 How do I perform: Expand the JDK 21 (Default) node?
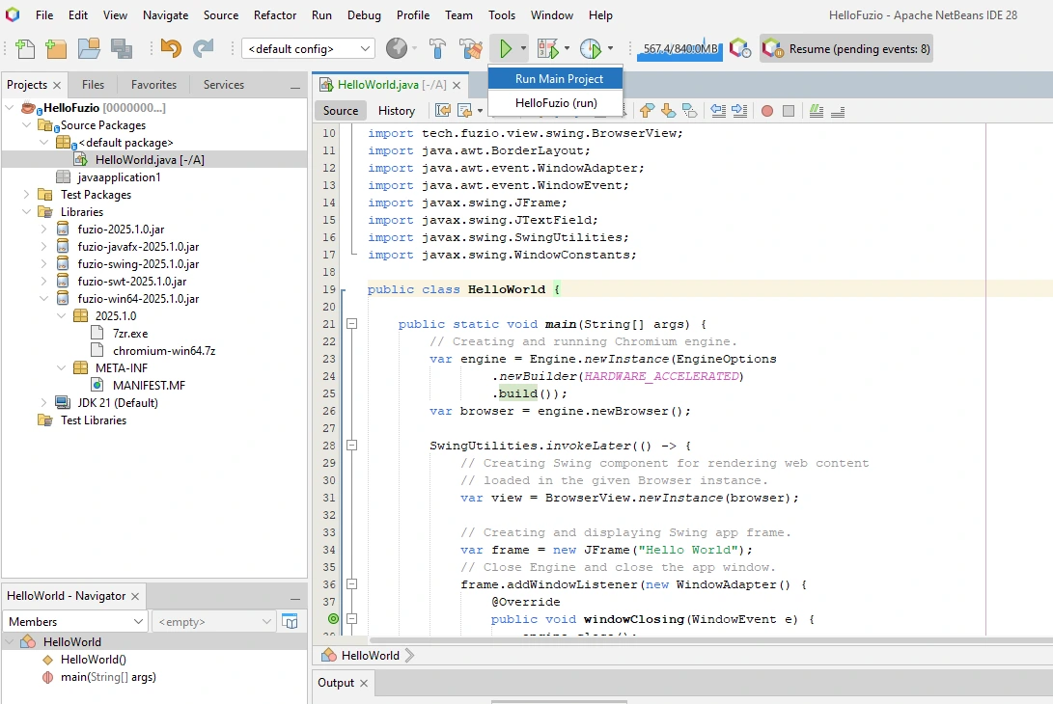[44, 403]
